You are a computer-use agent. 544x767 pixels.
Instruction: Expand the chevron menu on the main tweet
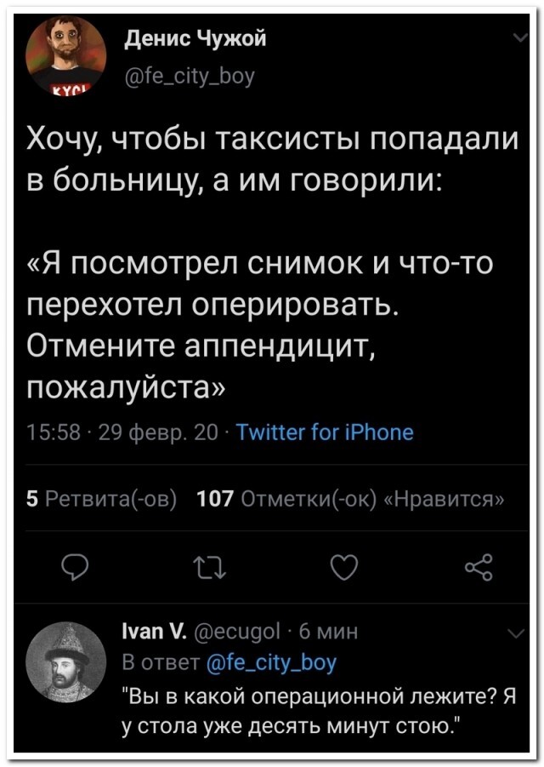(x=518, y=37)
